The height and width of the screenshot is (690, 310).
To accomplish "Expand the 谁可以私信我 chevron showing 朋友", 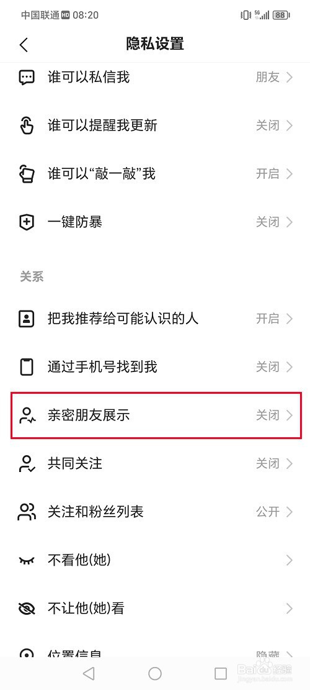I will (x=290, y=78).
